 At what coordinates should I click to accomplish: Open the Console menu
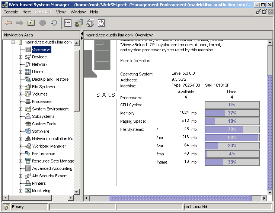(x=11, y=12)
